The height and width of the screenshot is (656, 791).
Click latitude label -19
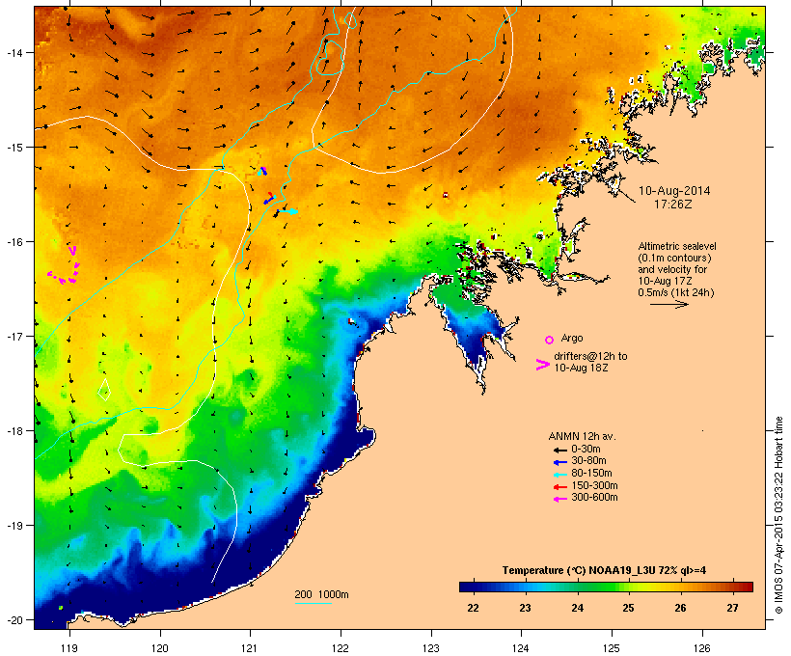14,526
